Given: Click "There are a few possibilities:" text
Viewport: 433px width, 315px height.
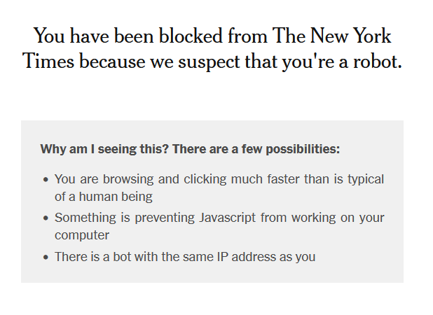Looking at the screenshot, I should pos(256,149).
